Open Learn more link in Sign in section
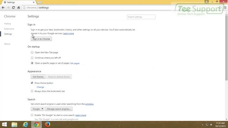Screen dimensions: 228x128 68,33
